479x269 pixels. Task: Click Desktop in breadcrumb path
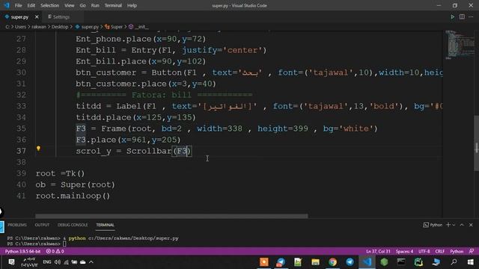tap(60, 27)
